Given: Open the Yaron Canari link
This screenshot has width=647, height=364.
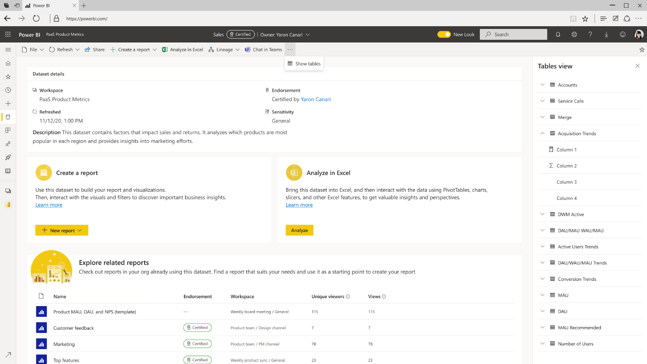Looking at the screenshot, I should (315, 99).
